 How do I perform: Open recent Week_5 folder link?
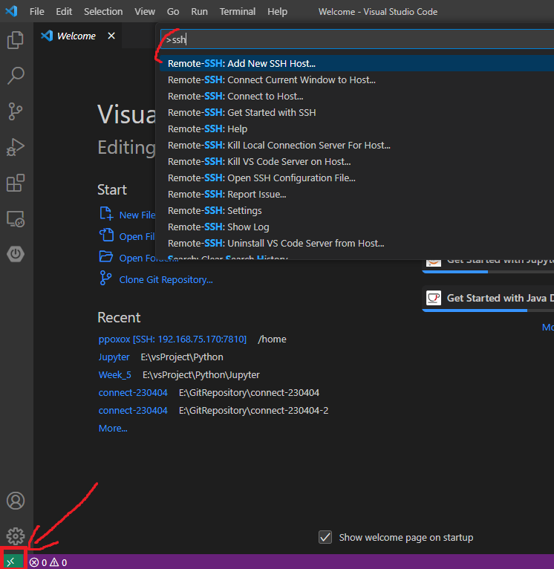pos(114,375)
